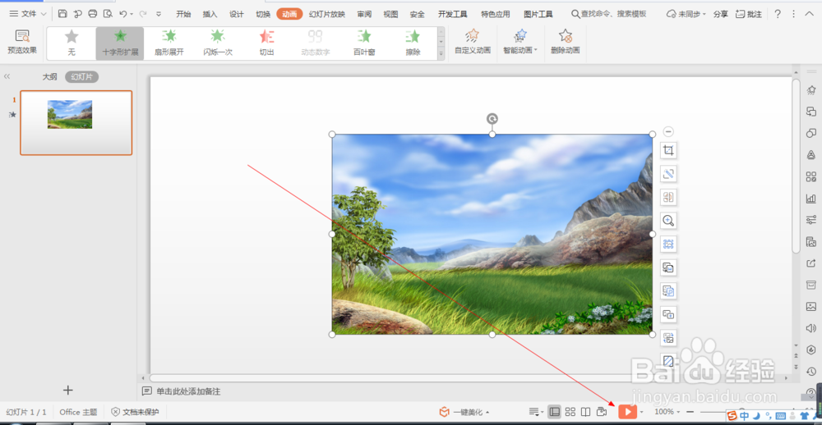Click 单击此处添加备注 notes area

187,391
